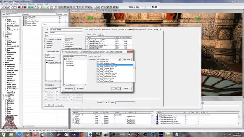Screen dimensions: 244x137
Task: Select CT_Actor_Jothan in the object list
Action: tap(30, 23)
